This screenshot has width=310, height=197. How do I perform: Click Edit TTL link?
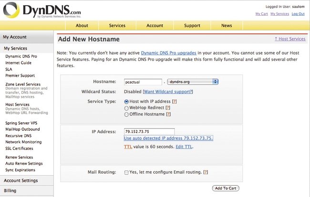pos(184,147)
